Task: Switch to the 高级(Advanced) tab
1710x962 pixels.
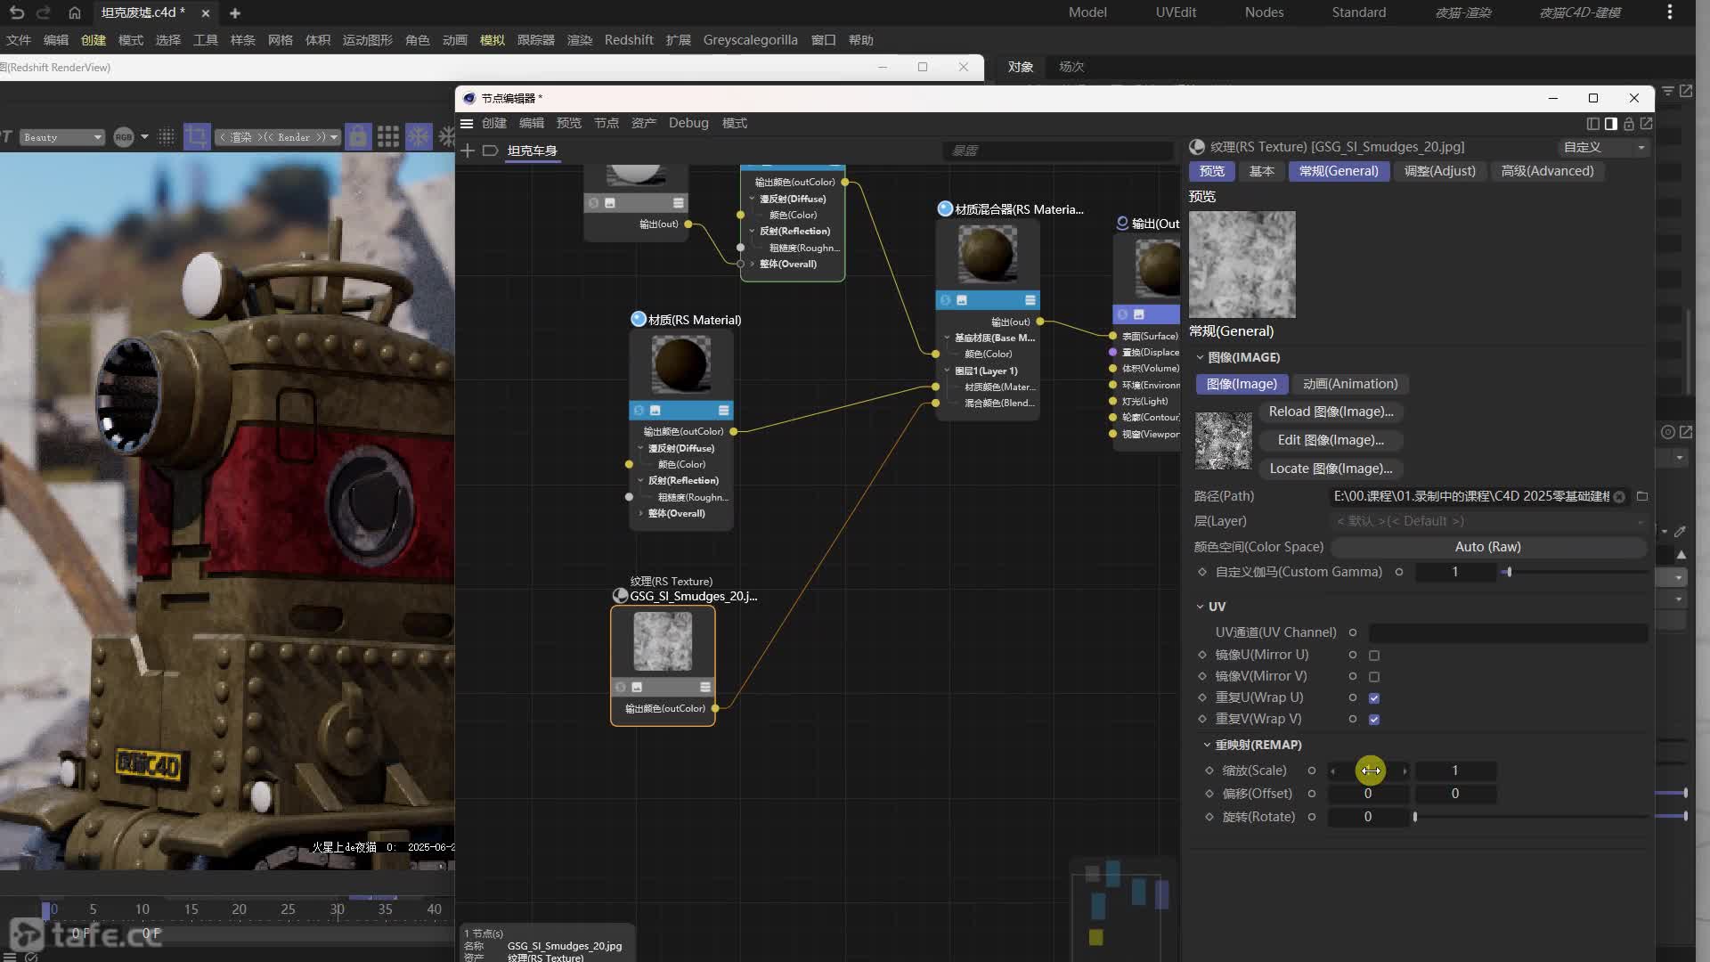Action: (x=1547, y=171)
